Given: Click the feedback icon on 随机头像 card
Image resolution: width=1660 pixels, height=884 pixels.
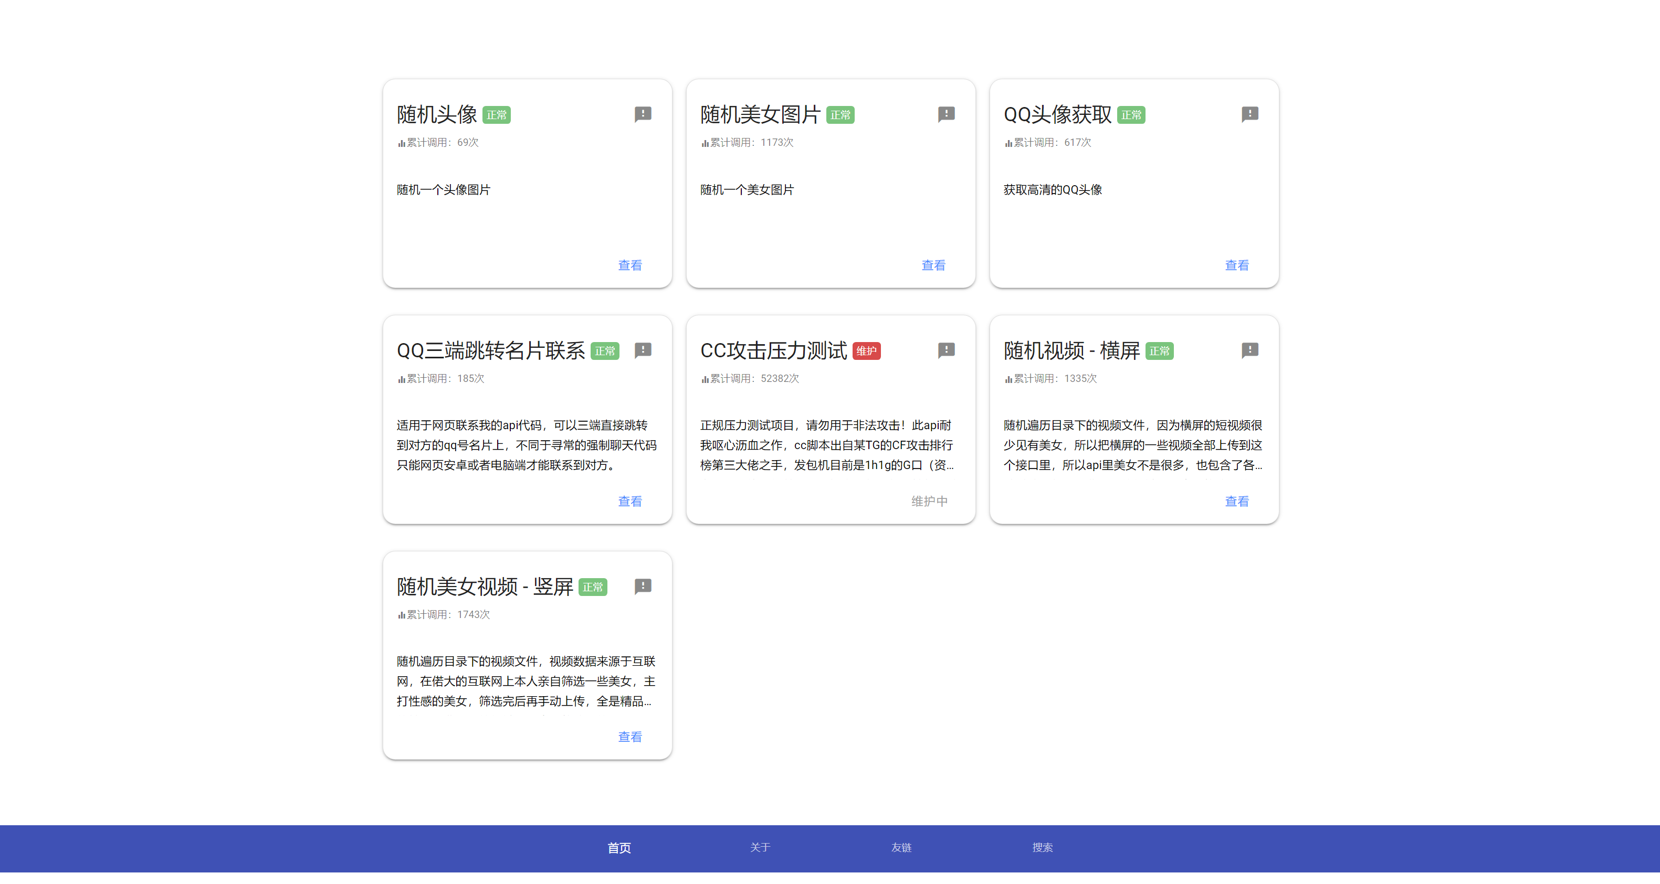Looking at the screenshot, I should tap(643, 114).
